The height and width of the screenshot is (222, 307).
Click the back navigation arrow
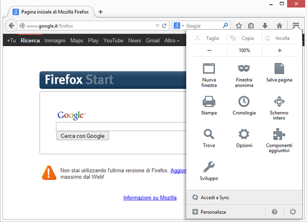coord(12,26)
